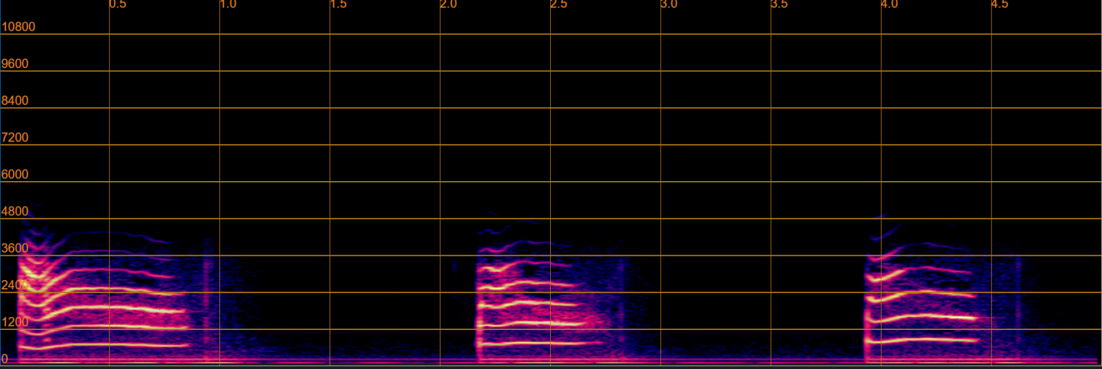1102x369 pixels.
Task: Click the 3600 Hz frequency label
Action: pyautogui.click(x=15, y=248)
